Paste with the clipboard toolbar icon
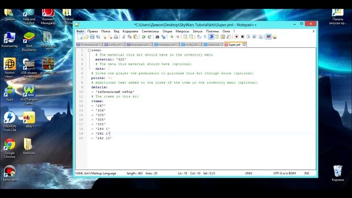The height and width of the screenshot is (198, 352). (135, 37)
